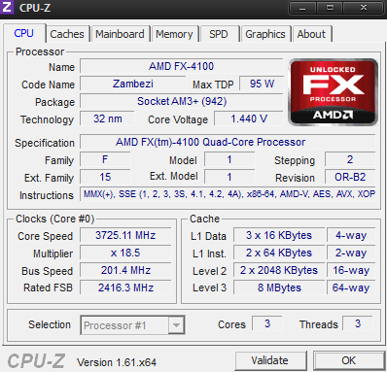The height and width of the screenshot is (372, 387).
Task: Click the Ext. Family value 15
Action: tap(105, 177)
